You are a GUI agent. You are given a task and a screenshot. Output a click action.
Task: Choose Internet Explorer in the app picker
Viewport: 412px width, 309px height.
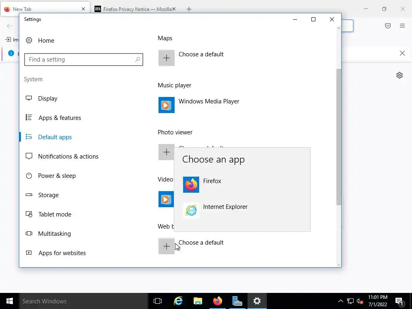pos(242,210)
